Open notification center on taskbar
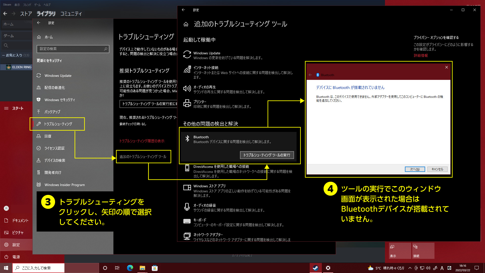Image resolution: width=485 pixels, height=273 pixels. click(x=477, y=268)
